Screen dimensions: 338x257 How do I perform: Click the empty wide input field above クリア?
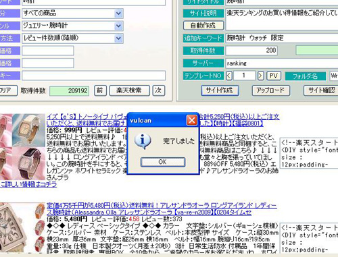tap(94, 76)
